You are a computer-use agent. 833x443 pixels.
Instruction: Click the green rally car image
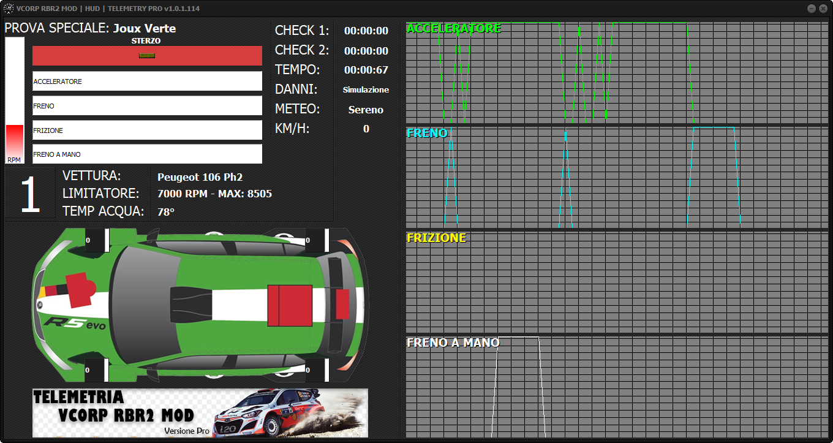200,305
